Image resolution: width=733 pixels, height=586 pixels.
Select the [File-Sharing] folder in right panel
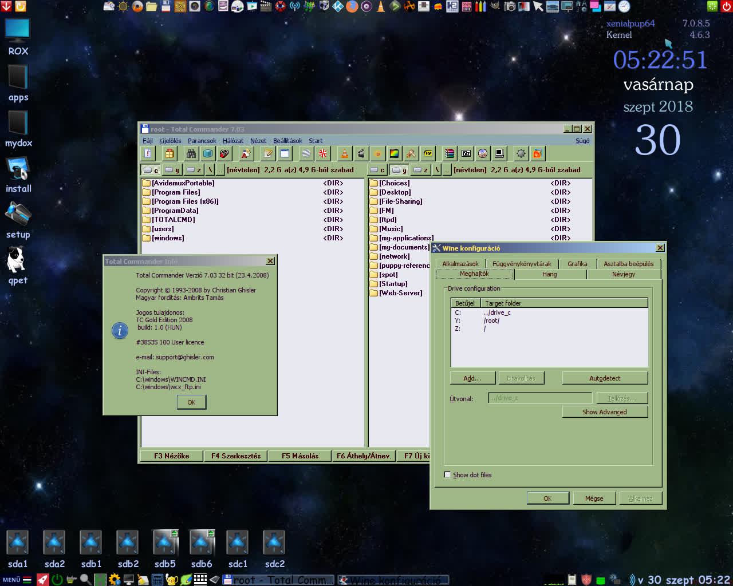pyautogui.click(x=480, y=201)
